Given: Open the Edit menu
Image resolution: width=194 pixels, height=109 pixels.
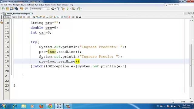Looking at the screenshot, I should point(6,5).
